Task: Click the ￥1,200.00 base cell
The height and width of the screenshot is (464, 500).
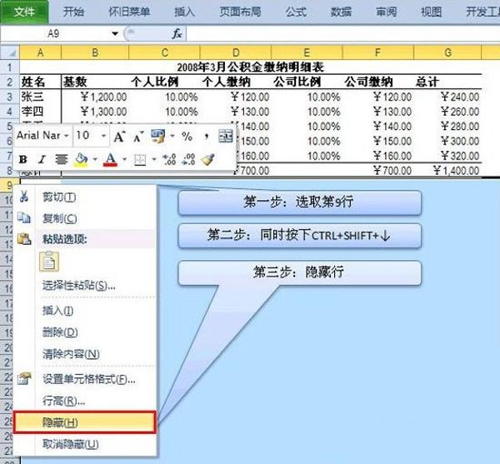Action: [x=95, y=97]
